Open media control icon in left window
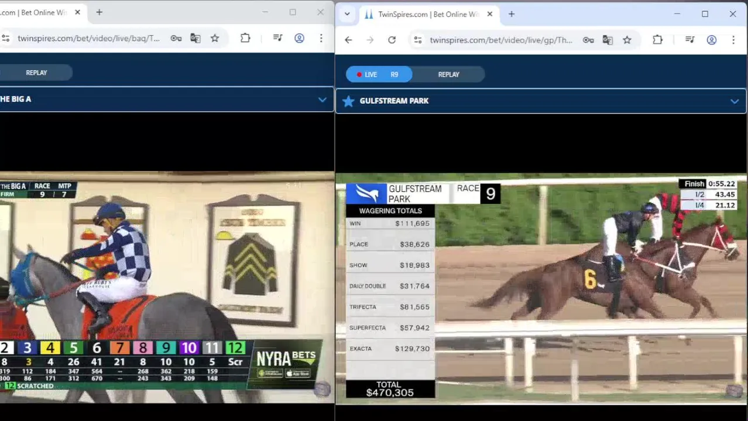 pos(278,38)
